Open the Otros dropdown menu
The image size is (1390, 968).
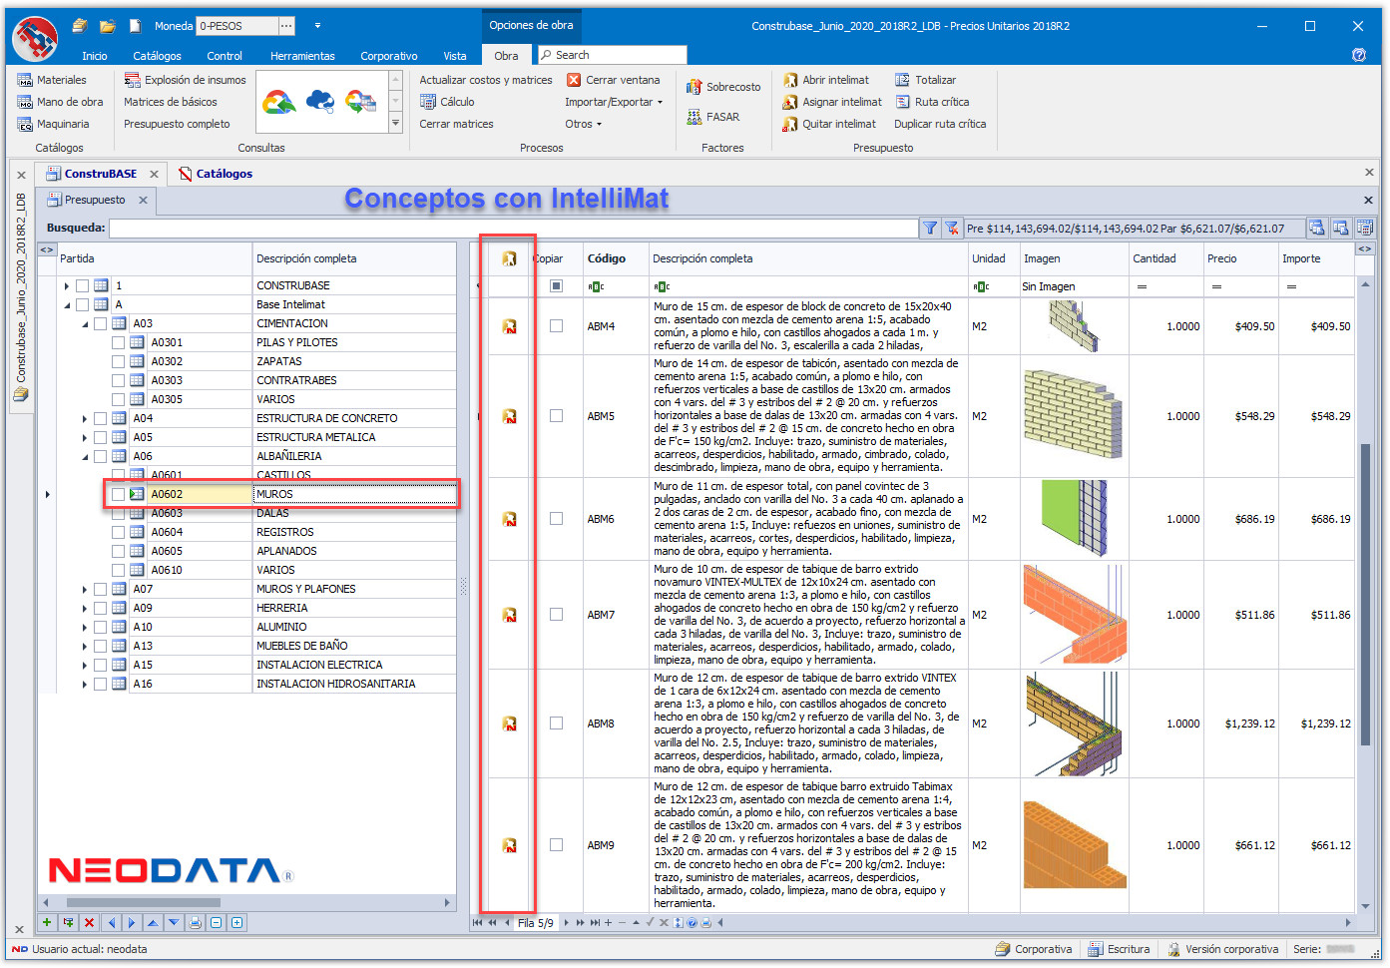tap(584, 124)
